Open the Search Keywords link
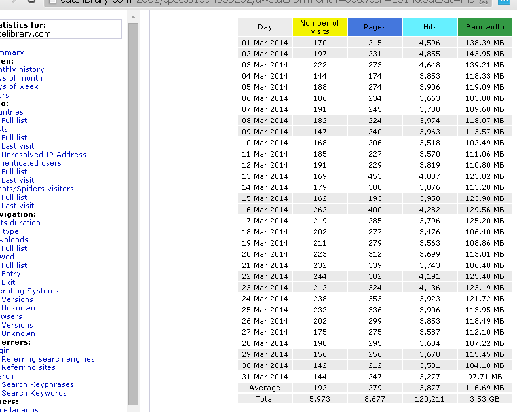Viewport: 517px width, 412px height. [x=34, y=393]
